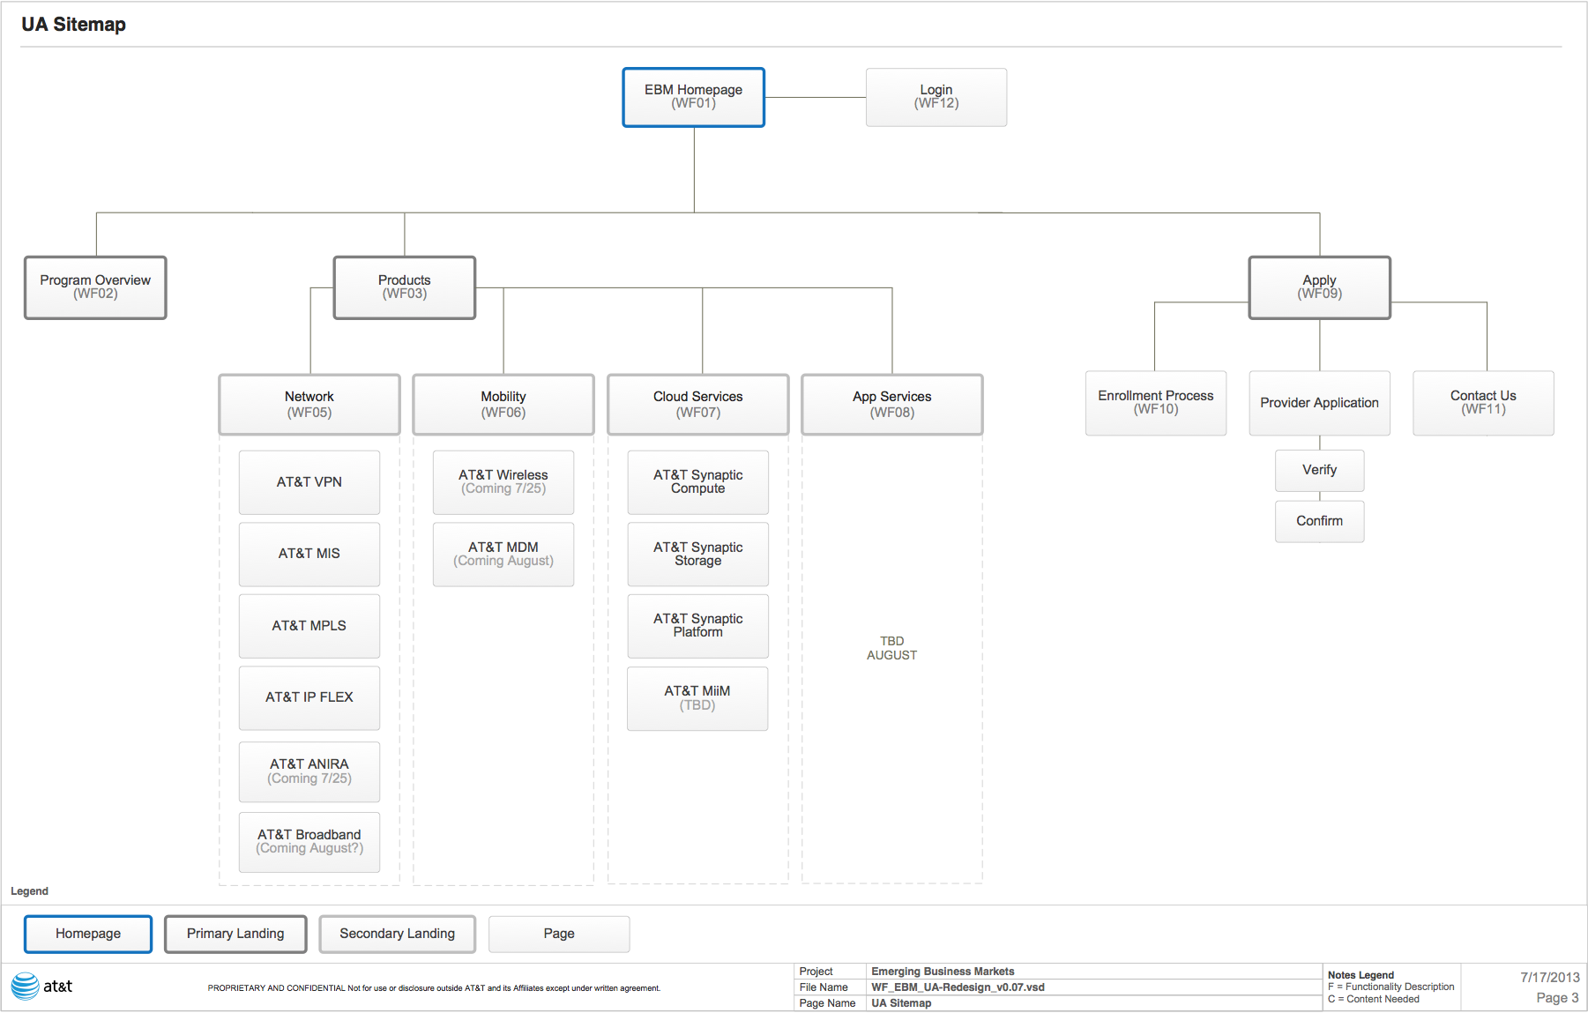Click the Page 3 number

tap(1557, 998)
